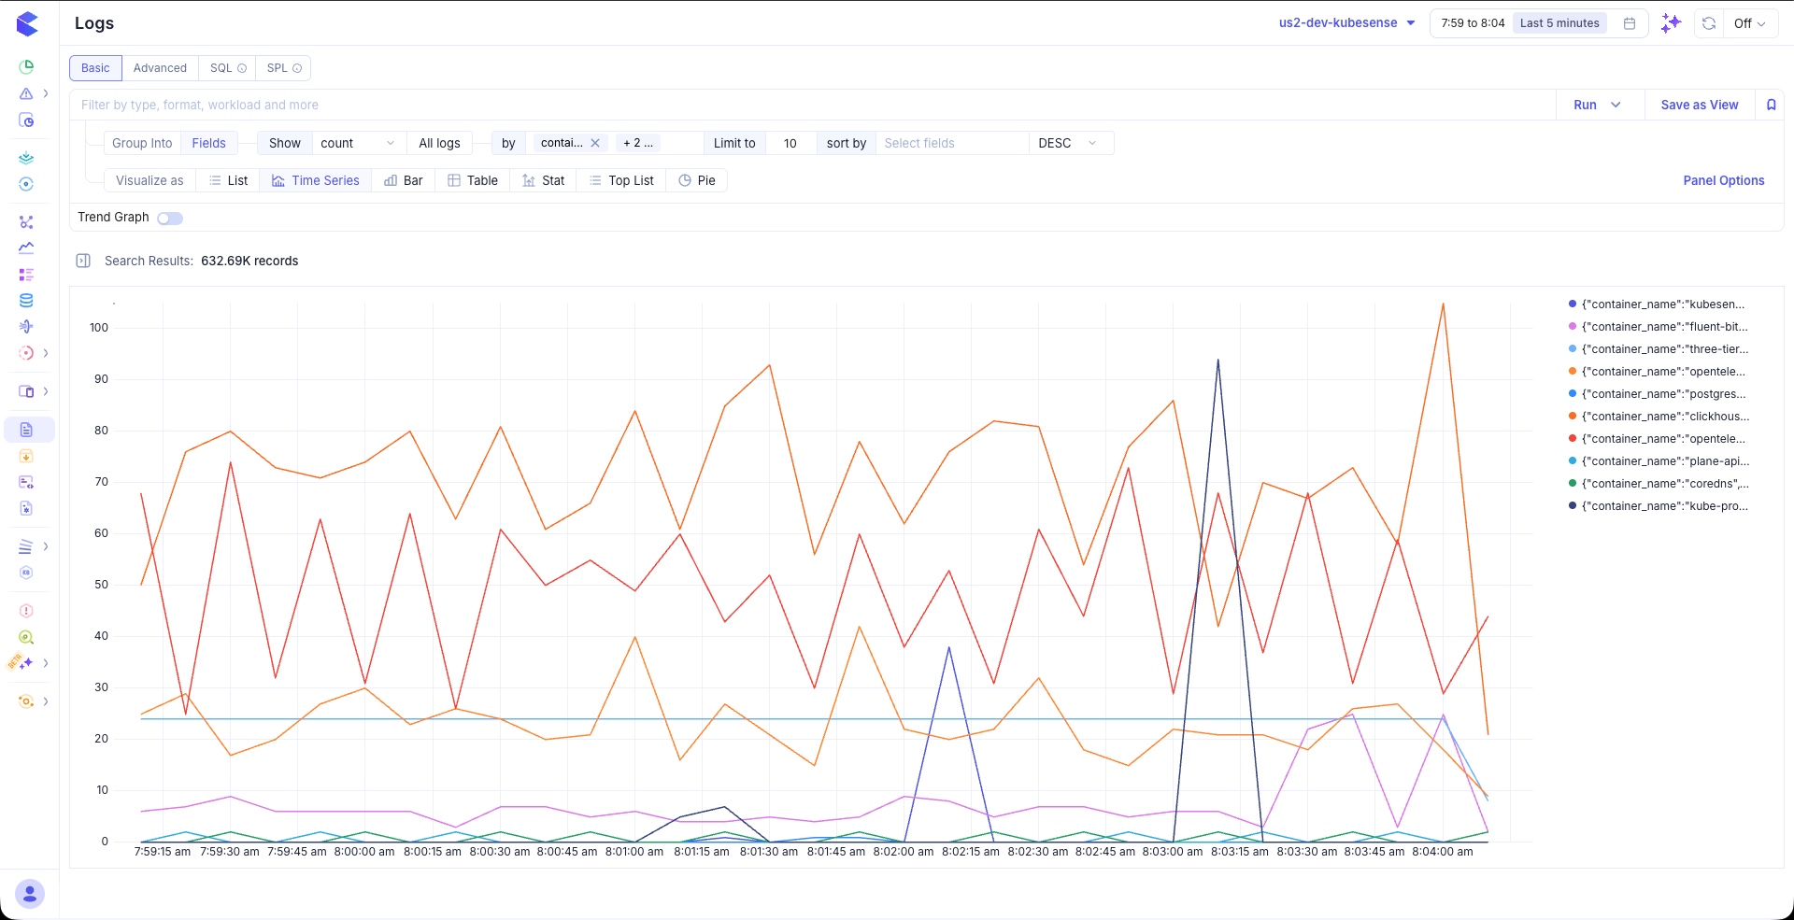Toggle the postgres legend series visibility
This screenshot has width=1794, height=920.
[1657, 394]
